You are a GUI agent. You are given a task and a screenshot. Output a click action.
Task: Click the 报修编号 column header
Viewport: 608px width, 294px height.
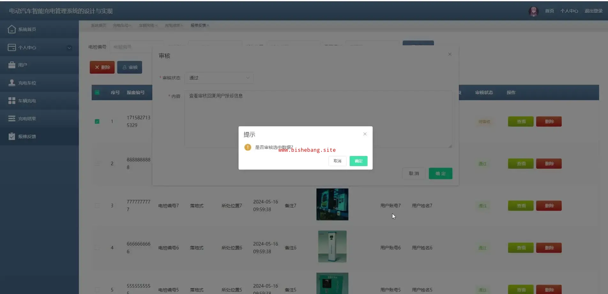point(136,92)
